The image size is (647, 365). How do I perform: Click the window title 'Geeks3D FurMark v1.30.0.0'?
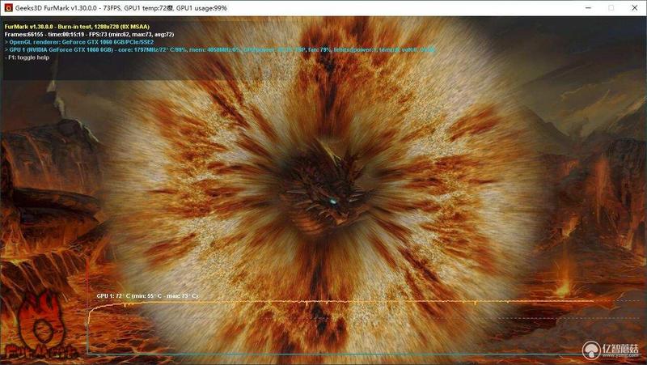click(x=57, y=8)
